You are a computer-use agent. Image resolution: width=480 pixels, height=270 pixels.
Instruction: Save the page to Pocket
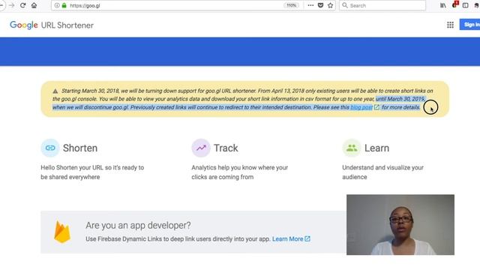tap(320, 5)
